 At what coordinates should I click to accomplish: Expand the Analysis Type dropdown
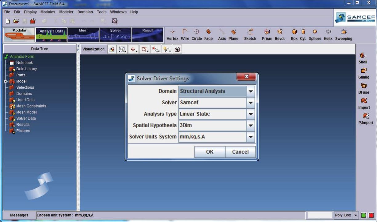[x=251, y=114]
